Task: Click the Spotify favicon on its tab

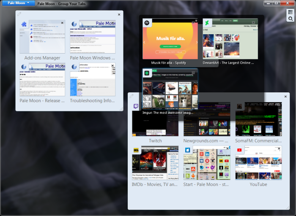Action: point(147,23)
